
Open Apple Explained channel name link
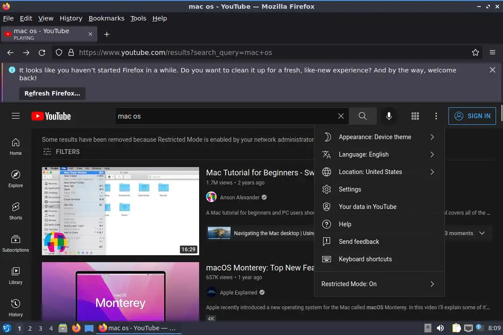tap(238, 292)
